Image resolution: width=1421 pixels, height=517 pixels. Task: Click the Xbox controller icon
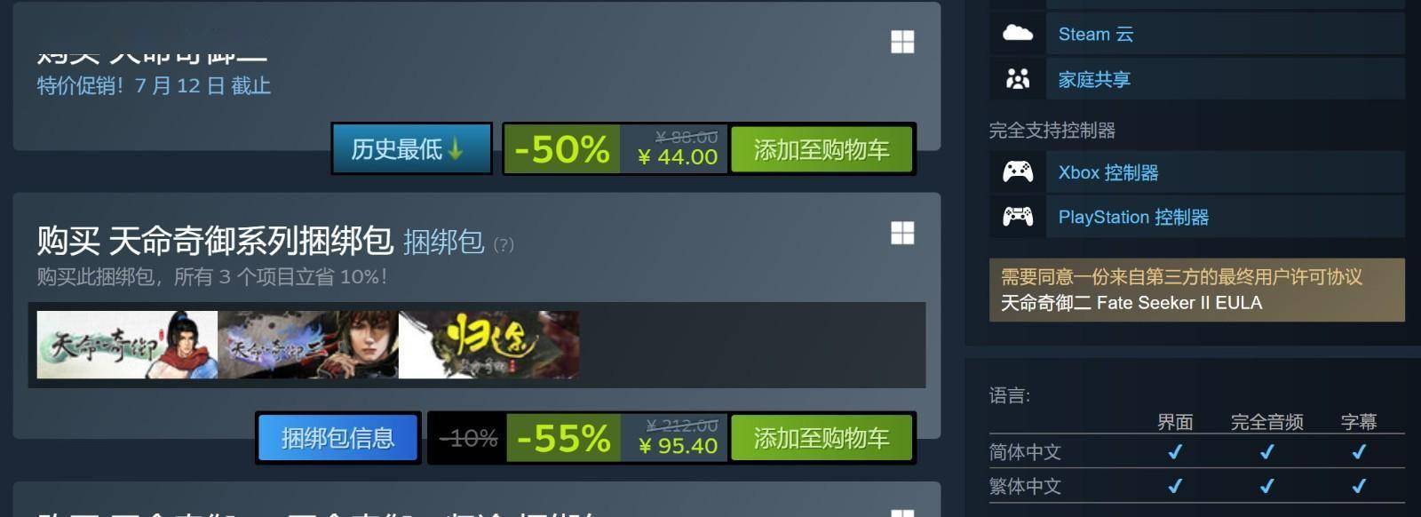click(x=1018, y=171)
